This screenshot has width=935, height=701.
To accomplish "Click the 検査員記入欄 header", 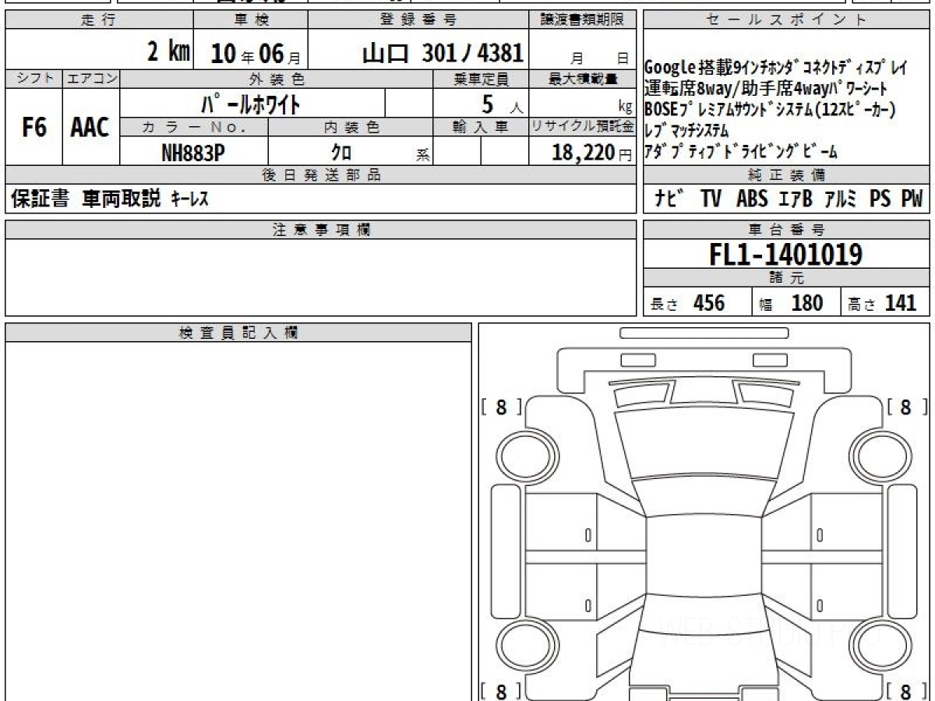I will tap(238, 333).
